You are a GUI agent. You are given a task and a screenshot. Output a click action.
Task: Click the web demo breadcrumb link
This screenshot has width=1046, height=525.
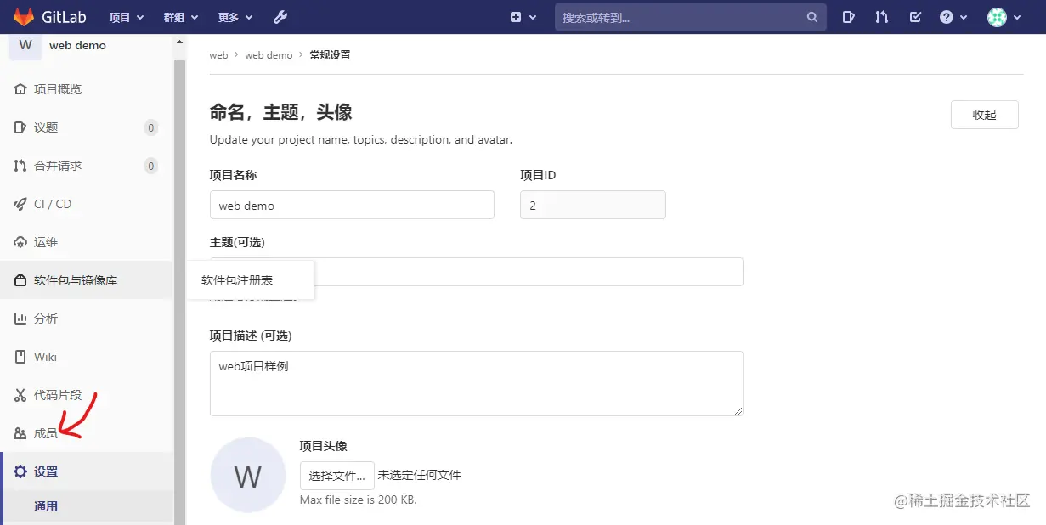pyautogui.click(x=269, y=55)
